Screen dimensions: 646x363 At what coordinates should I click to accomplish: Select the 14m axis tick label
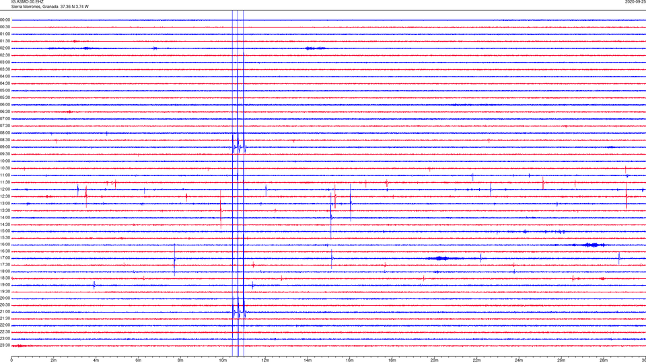(308, 360)
